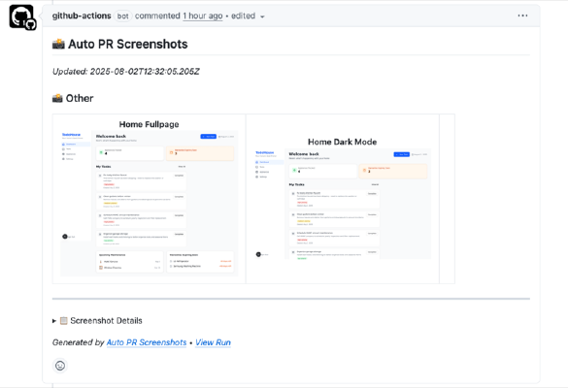The width and height of the screenshot is (568, 388).
Task: Open the Home Dark Mode screenshot thumbnail
Action: pos(343,204)
